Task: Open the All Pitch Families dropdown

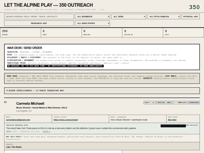Action: click(x=164, y=17)
